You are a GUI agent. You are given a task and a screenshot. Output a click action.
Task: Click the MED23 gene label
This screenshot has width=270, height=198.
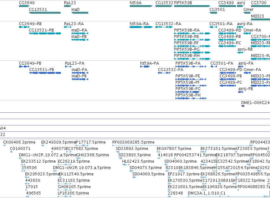tap(257, 16)
